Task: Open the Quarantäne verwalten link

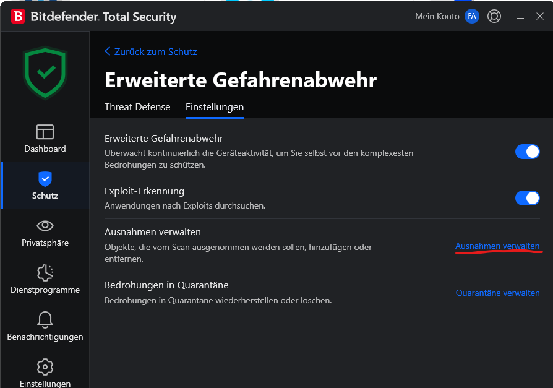Action: [x=497, y=293]
